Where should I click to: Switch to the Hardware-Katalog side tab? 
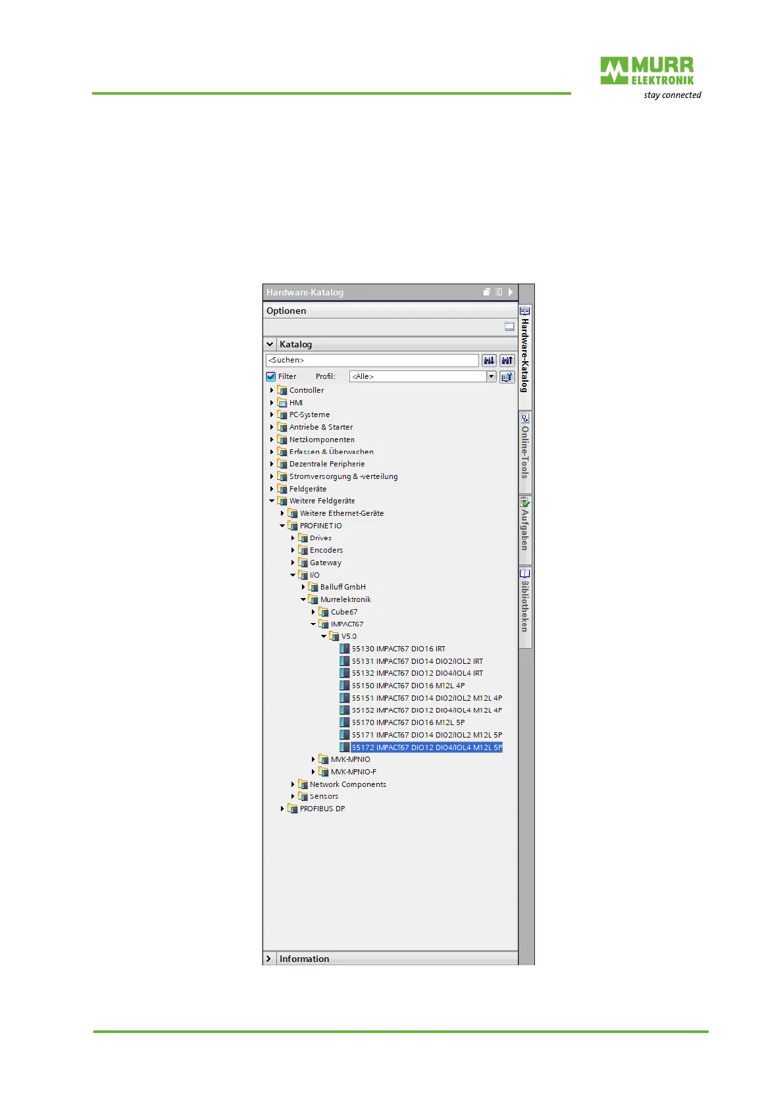pyautogui.click(x=525, y=357)
